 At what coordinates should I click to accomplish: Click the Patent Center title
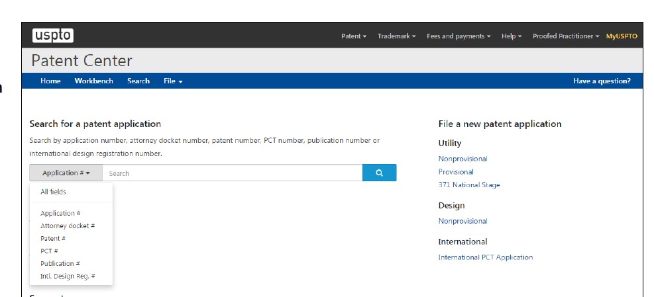[x=82, y=61]
